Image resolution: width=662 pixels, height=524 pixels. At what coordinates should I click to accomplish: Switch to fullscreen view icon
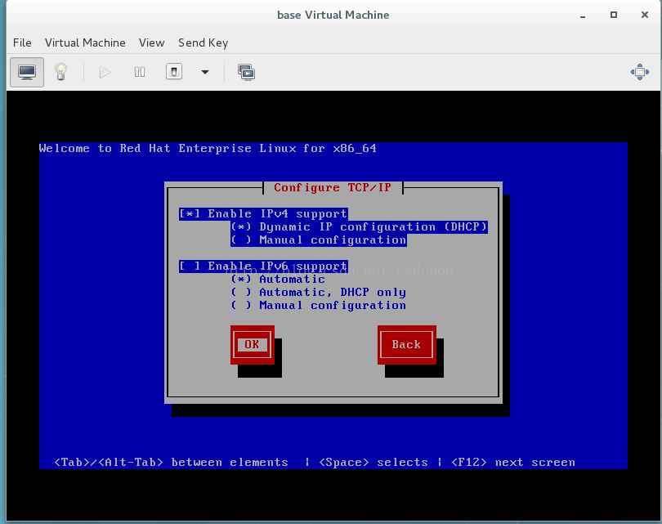(x=640, y=72)
